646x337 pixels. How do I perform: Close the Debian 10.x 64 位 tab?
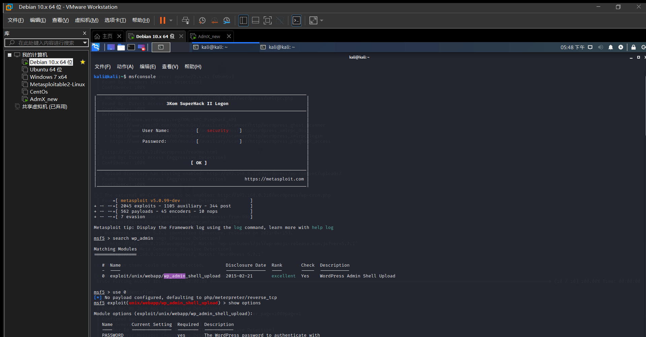coord(181,36)
